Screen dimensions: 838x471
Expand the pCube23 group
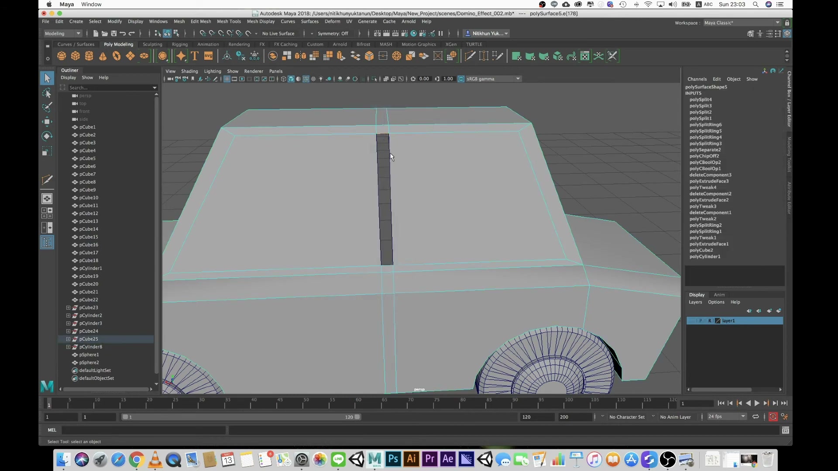(x=68, y=307)
